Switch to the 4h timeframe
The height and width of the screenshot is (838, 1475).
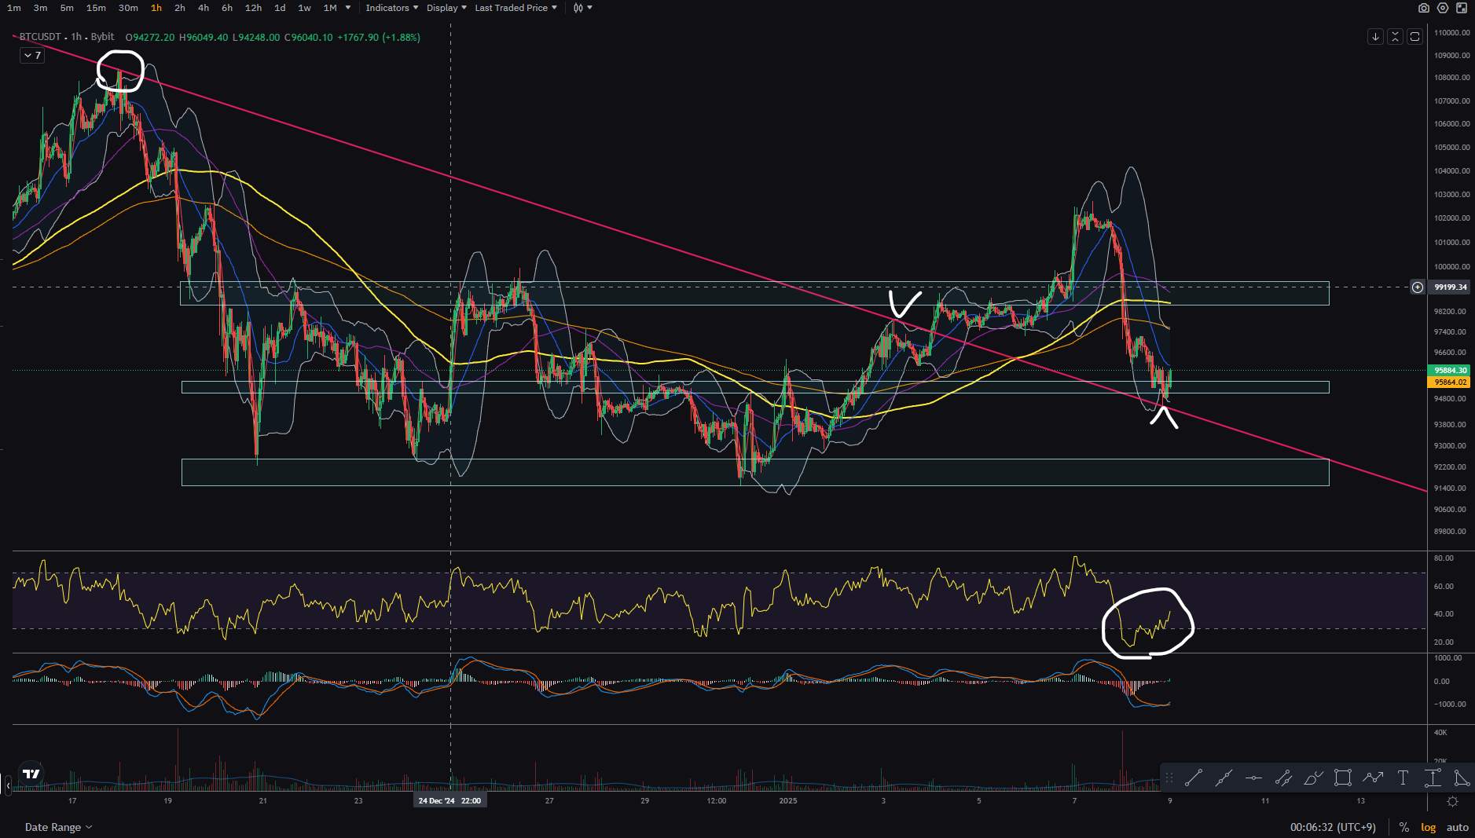(x=204, y=8)
